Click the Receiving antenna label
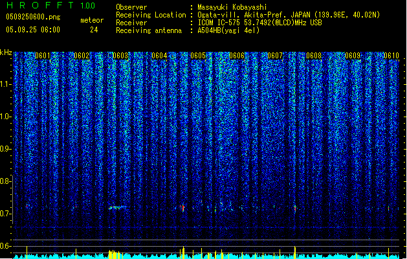 [x=149, y=30]
